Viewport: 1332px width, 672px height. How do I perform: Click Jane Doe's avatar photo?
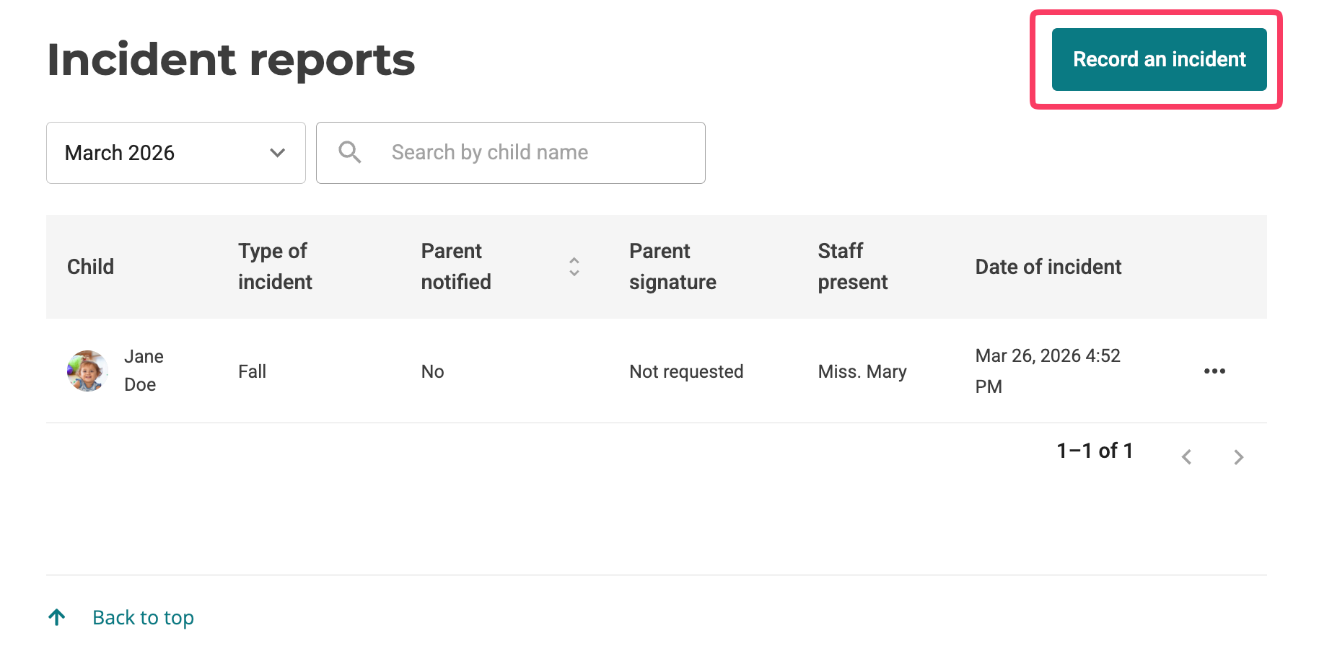click(88, 371)
